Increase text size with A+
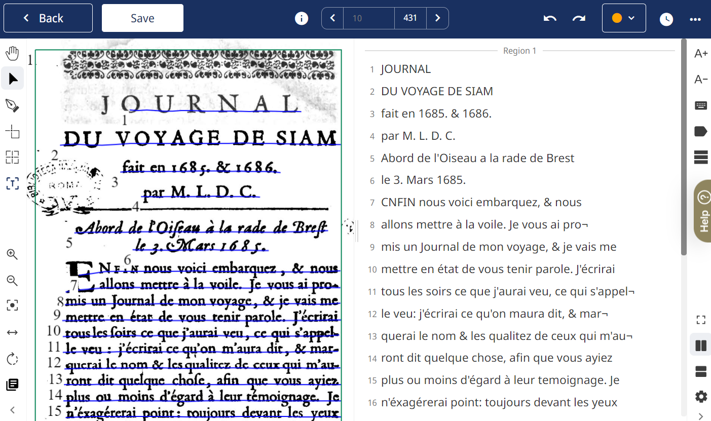711x421 pixels. click(701, 54)
